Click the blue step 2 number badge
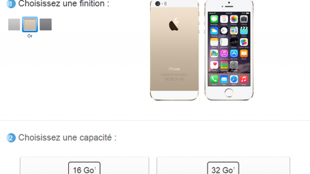 tap(11, 138)
